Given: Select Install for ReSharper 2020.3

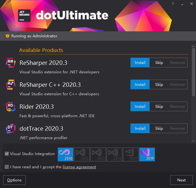Looking at the screenshot, I should tap(140, 62).
